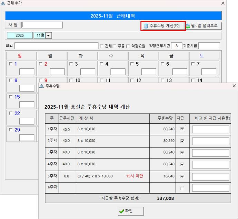Click the 5주차 formula (8 / 40) x 8 x 10,030
This screenshot has width=238, height=219.
pyautogui.click(x=95, y=176)
